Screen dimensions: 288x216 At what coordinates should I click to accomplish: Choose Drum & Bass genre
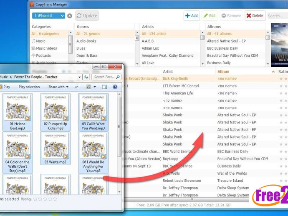click(x=105, y=55)
